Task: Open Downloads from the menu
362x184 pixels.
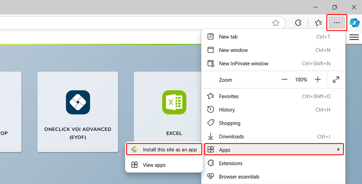Action: pyautogui.click(x=231, y=137)
